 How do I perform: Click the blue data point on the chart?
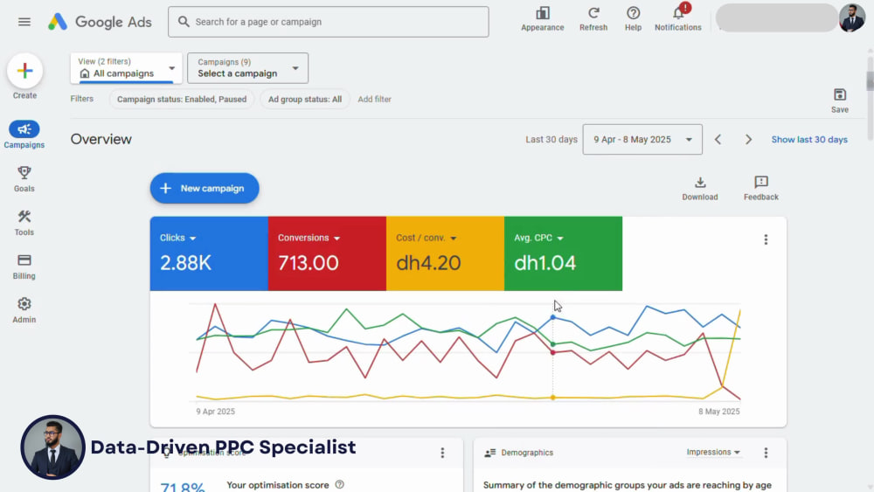553,317
